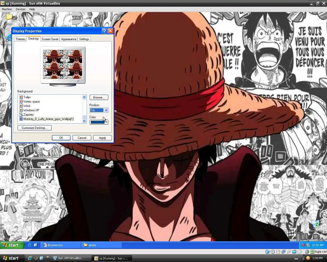
Task: Click the ainme taskbar button in guest
Action: [101, 245]
